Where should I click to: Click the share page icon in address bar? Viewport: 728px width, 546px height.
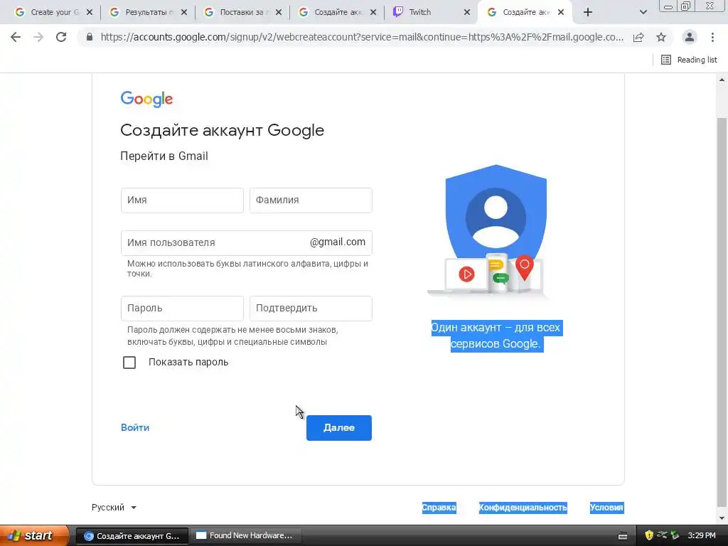tap(638, 37)
